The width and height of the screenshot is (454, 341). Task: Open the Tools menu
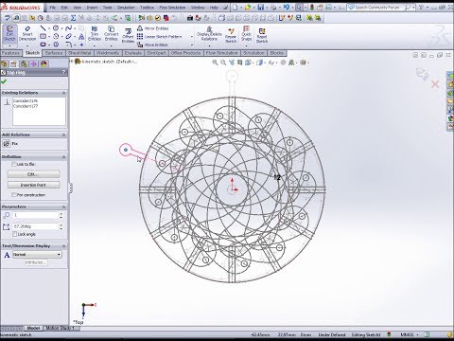click(x=107, y=8)
